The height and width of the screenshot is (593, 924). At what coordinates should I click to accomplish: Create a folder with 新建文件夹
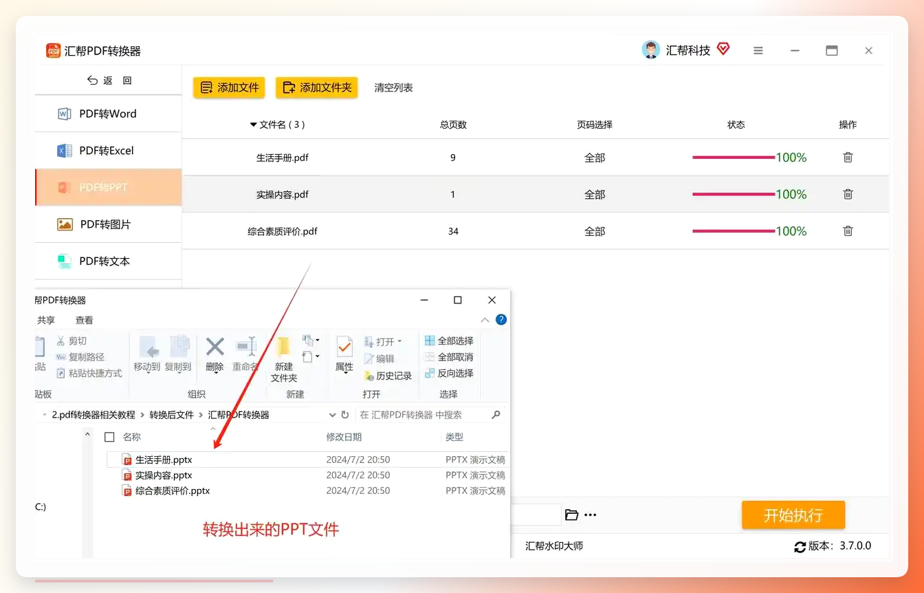tap(284, 359)
